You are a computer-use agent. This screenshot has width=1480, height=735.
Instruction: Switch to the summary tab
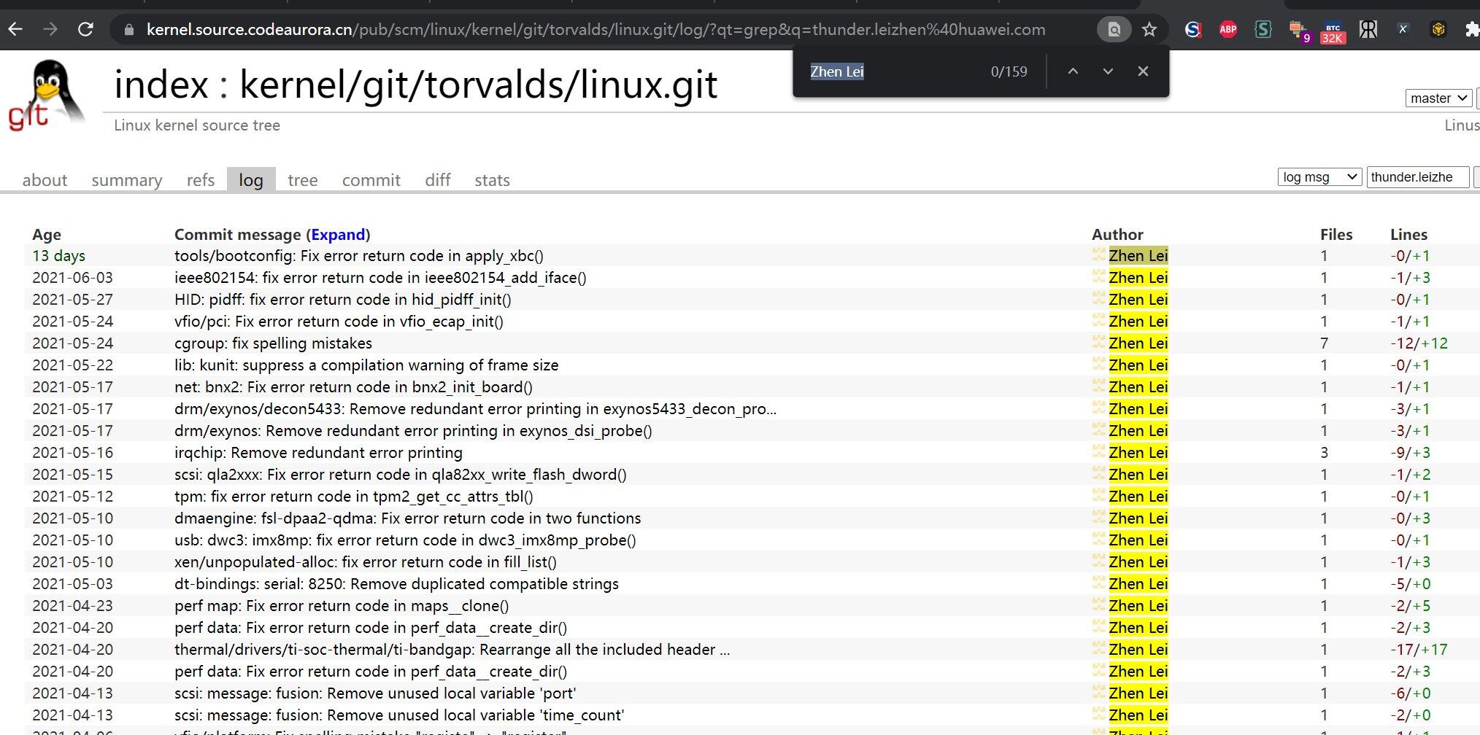(x=127, y=180)
